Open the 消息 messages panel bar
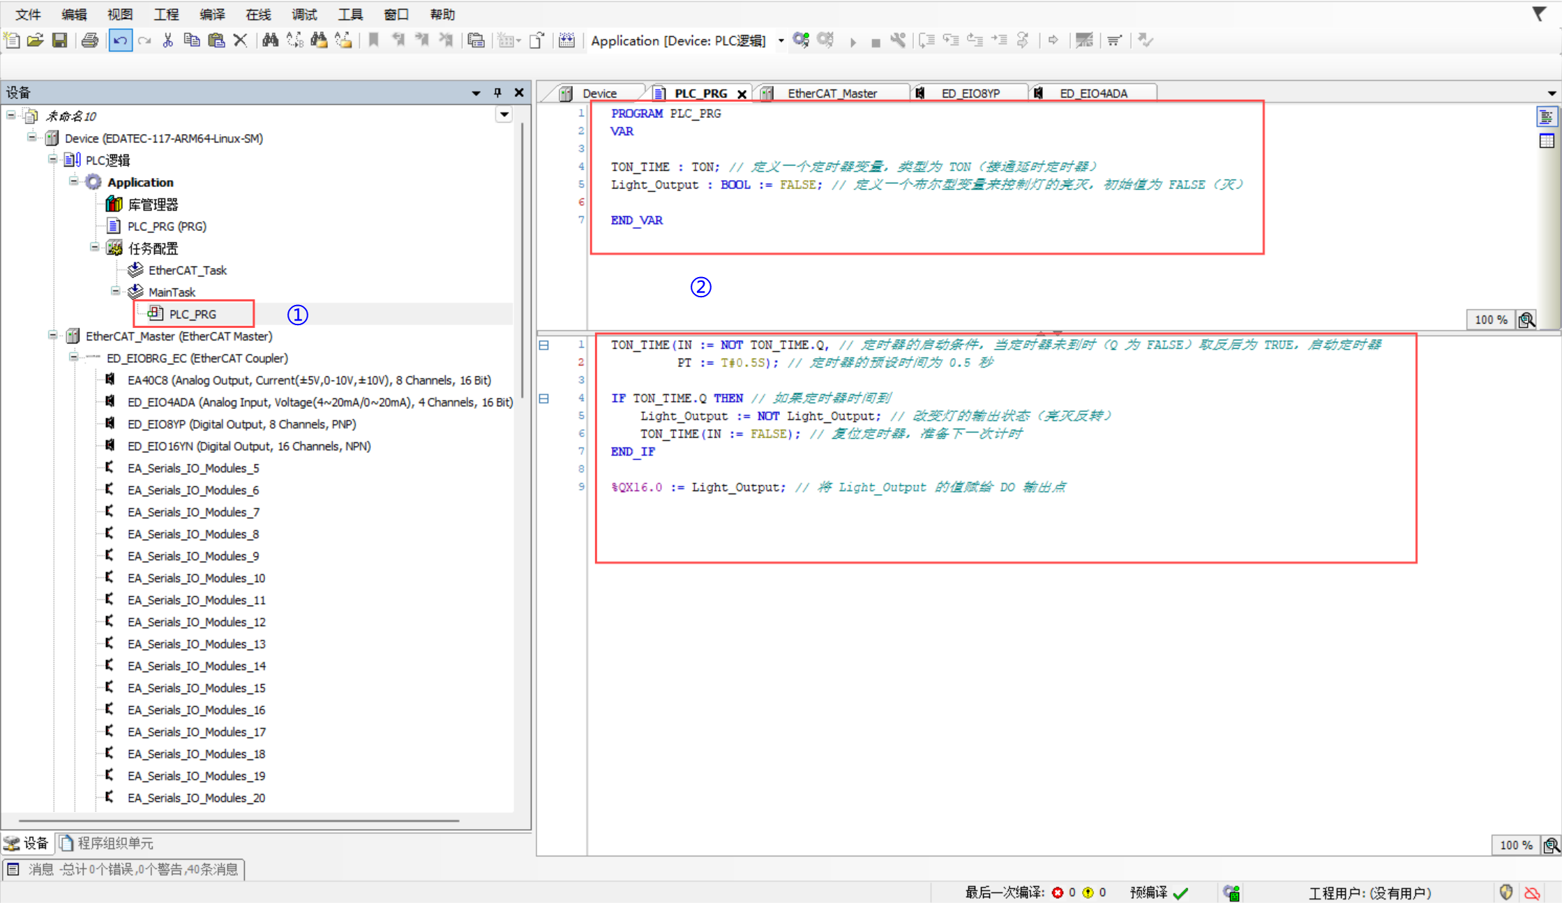The image size is (1562, 903). click(123, 869)
